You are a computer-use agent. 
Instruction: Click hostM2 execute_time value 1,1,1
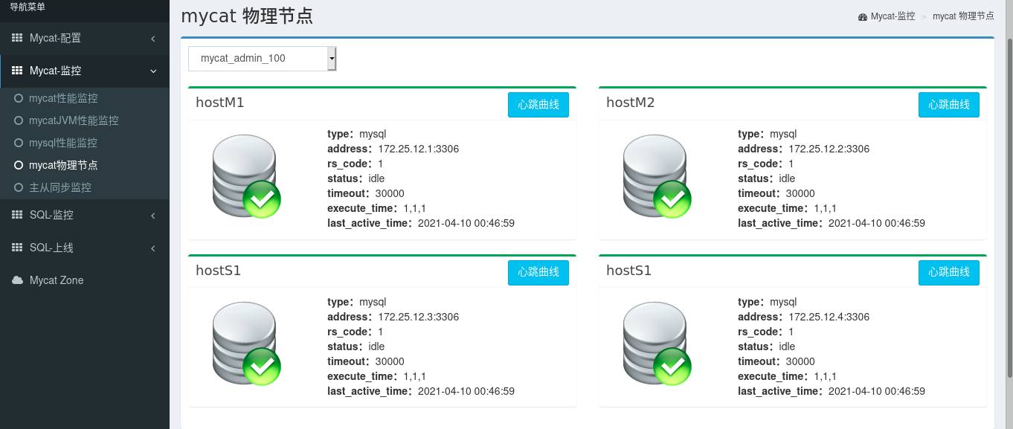(x=826, y=208)
